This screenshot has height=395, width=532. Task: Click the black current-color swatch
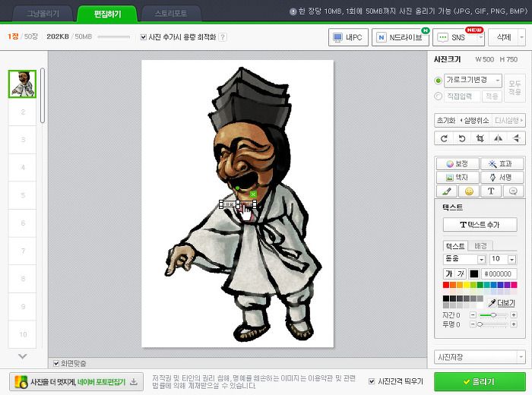473,273
